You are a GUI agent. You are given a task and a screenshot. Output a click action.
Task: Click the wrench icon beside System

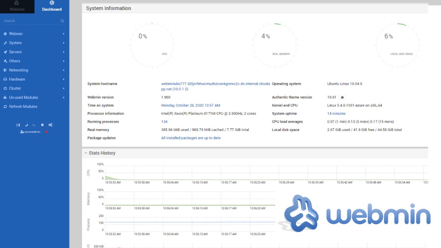(x=5, y=43)
